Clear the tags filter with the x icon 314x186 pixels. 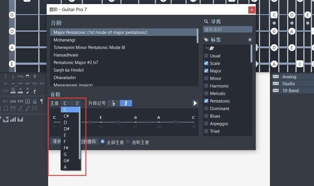coord(250,40)
